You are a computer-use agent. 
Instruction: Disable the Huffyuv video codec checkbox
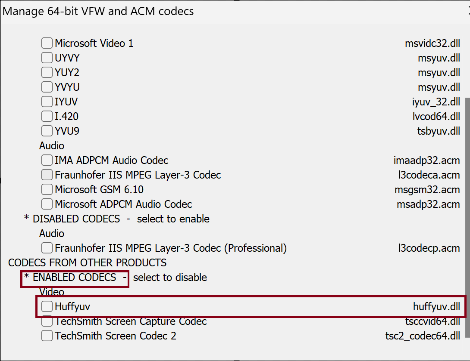(x=47, y=306)
